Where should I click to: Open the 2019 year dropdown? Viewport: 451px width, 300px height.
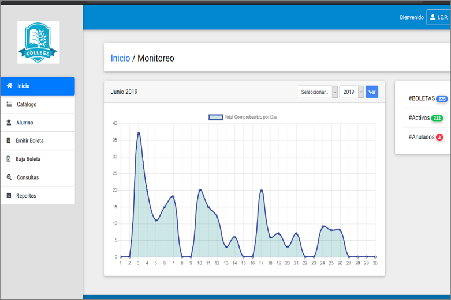point(351,92)
